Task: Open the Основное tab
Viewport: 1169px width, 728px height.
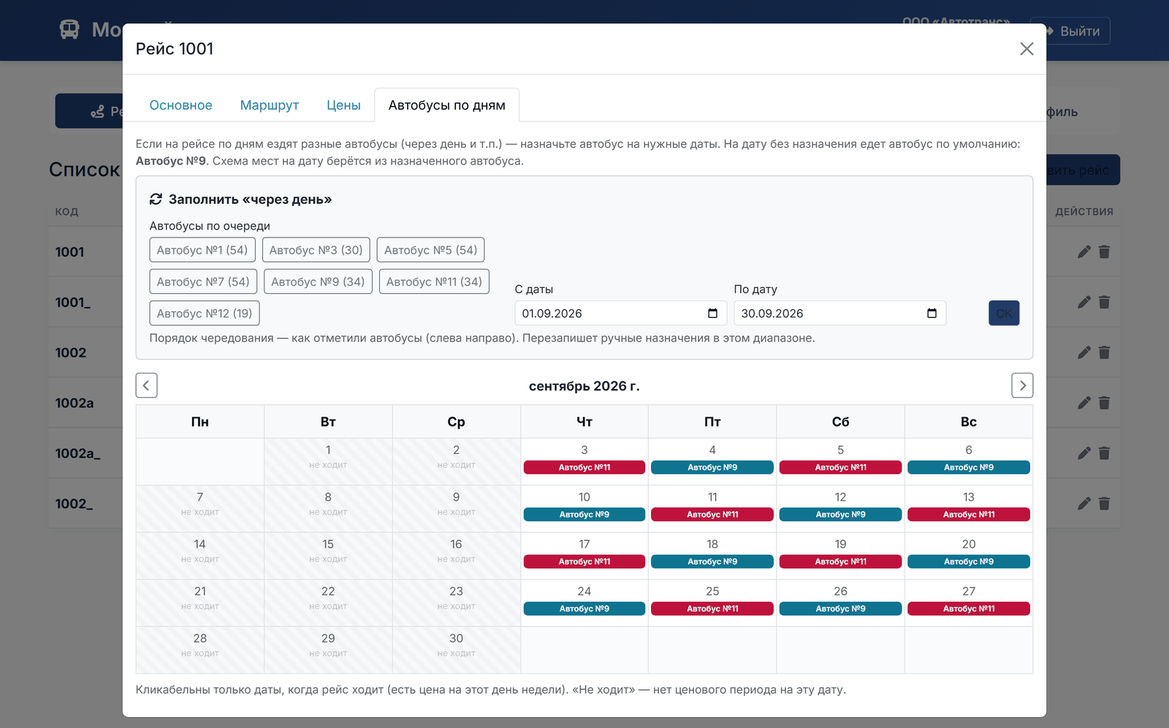Action: (180, 105)
